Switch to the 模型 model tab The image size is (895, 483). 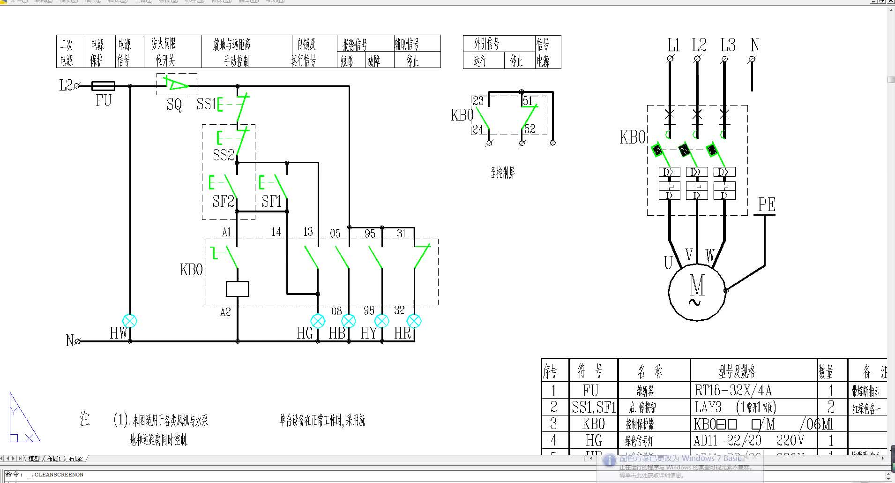coord(34,459)
